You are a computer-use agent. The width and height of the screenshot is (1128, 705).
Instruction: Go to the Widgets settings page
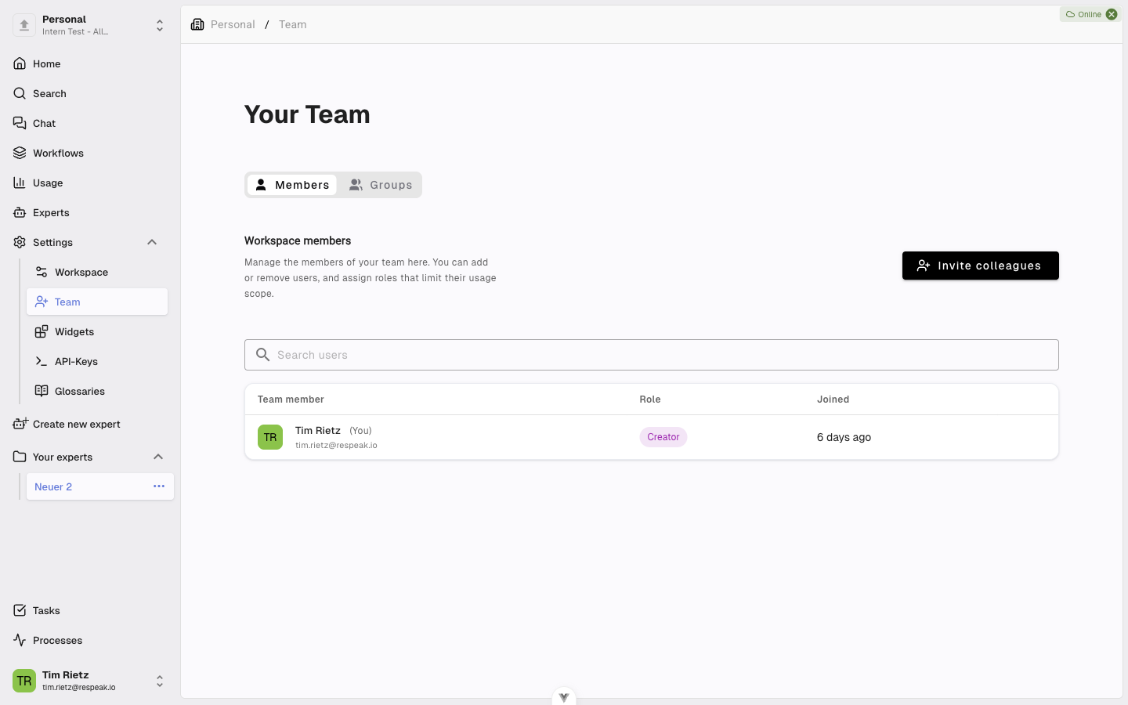coord(97,331)
